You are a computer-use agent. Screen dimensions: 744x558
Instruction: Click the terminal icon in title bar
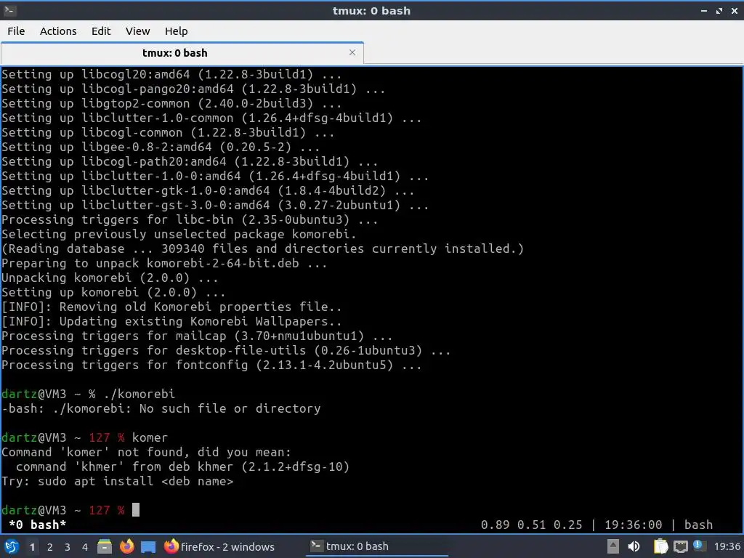[x=9, y=10]
